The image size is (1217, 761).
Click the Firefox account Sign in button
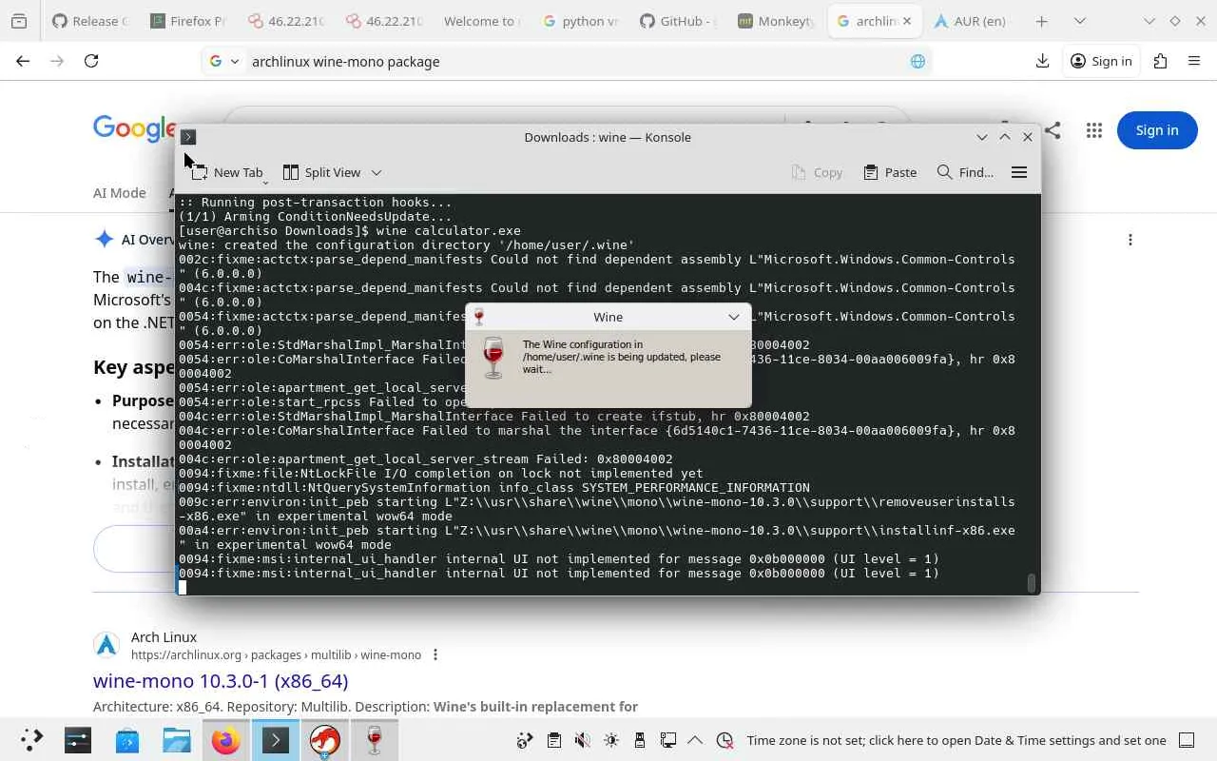(x=1101, y=61)
